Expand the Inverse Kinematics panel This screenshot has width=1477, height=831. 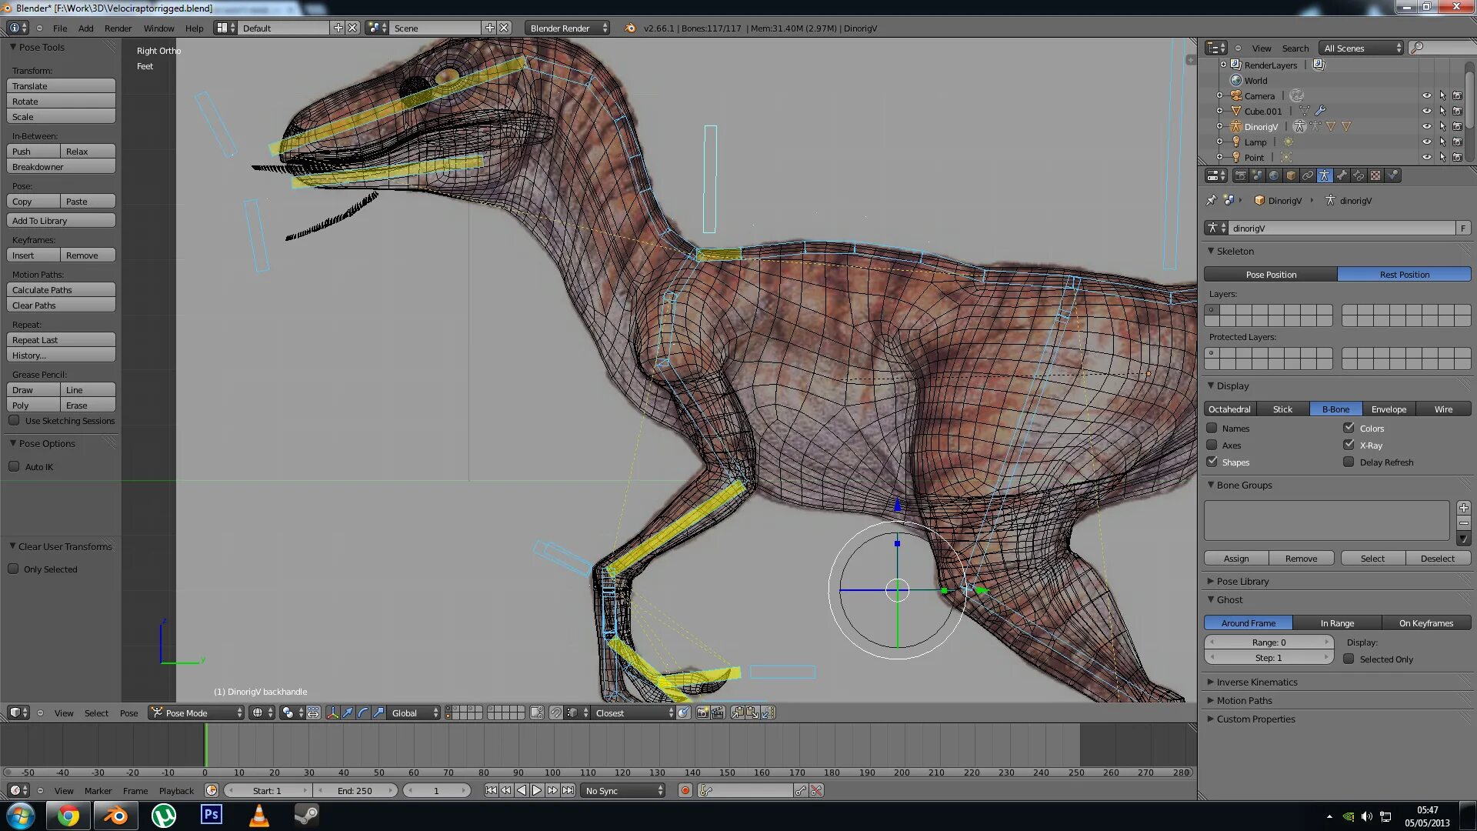click(x=1256, y=682)
